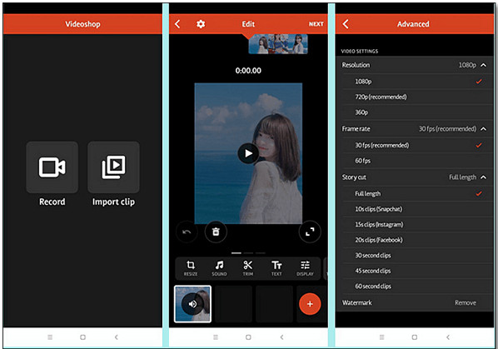The height and width of the screenshot is (349, 498).
Task: Select the third empty clip slot
Action: coord(275,304)
